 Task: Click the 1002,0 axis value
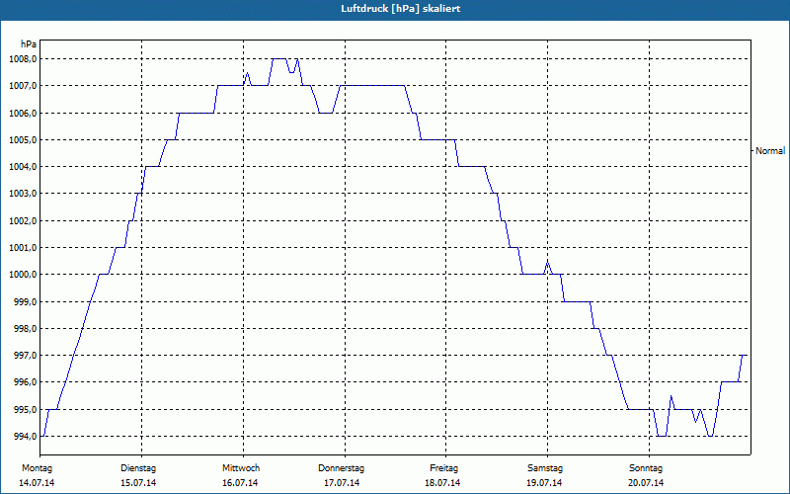(x=23, y=220)
